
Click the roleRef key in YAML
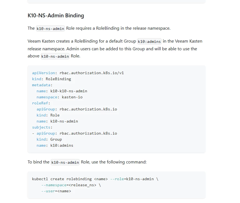pyautogui.click(x=40, y=103)
